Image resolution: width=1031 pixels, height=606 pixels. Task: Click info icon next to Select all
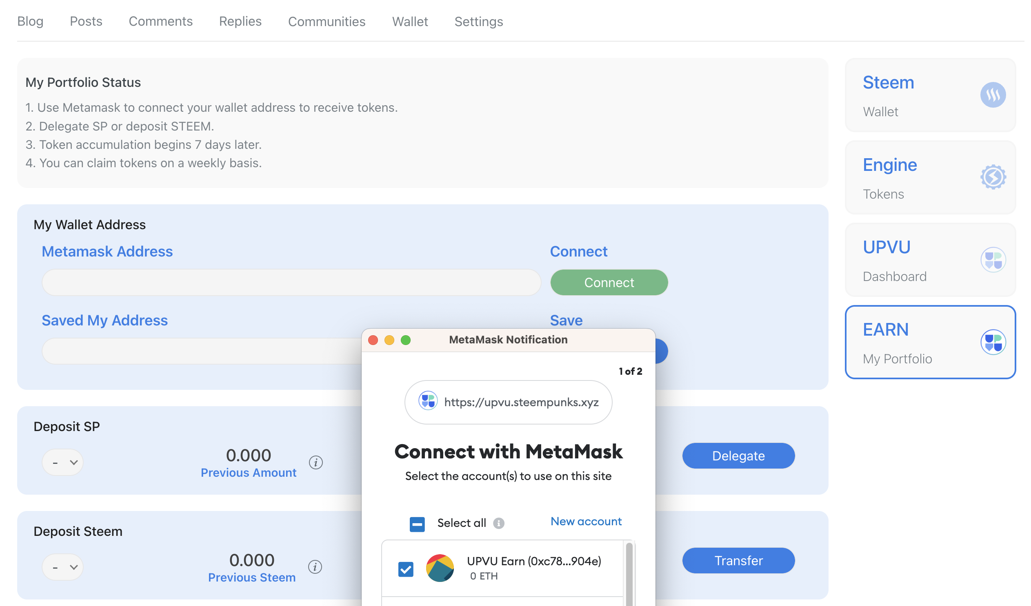point(498,523)
